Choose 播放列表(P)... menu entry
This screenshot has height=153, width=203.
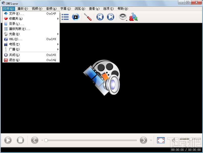pyautogui.click(x=31, y=29)
